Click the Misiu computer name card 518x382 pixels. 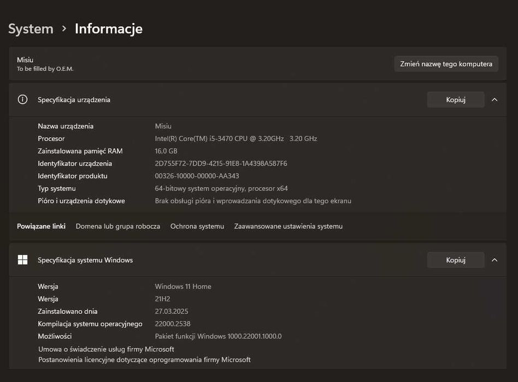click(x=164, y=64)
